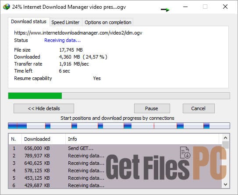Click the Hide details button
The height and width of the screenshot is (195, 238).
click(x=44, y=108)
